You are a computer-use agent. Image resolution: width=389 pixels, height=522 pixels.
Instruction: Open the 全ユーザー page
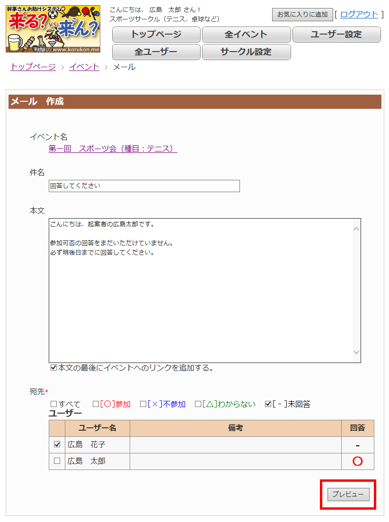pos(156,52)
